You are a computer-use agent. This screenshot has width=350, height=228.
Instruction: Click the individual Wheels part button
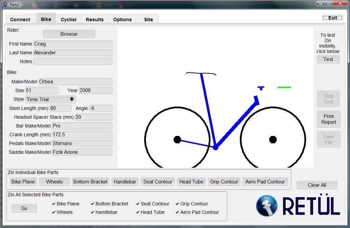[54, 182]
